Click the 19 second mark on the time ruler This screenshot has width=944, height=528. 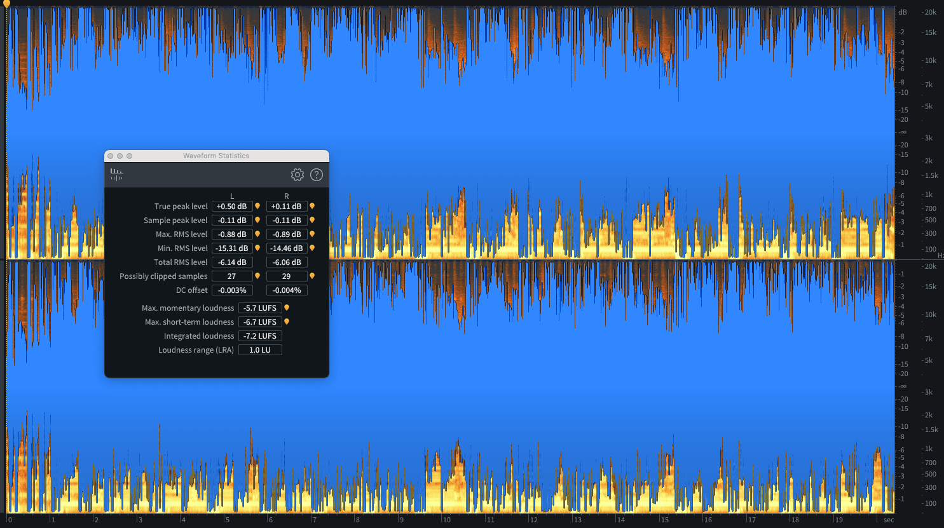click(838, 520)
